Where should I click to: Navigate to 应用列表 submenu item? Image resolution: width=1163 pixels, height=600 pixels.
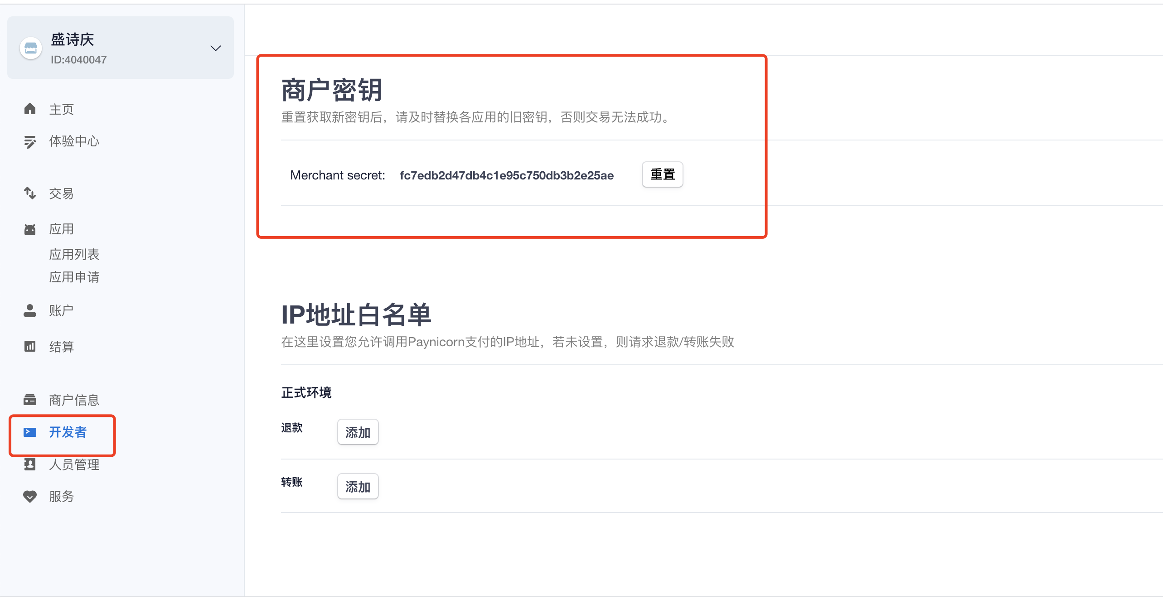tap(74, 254)
